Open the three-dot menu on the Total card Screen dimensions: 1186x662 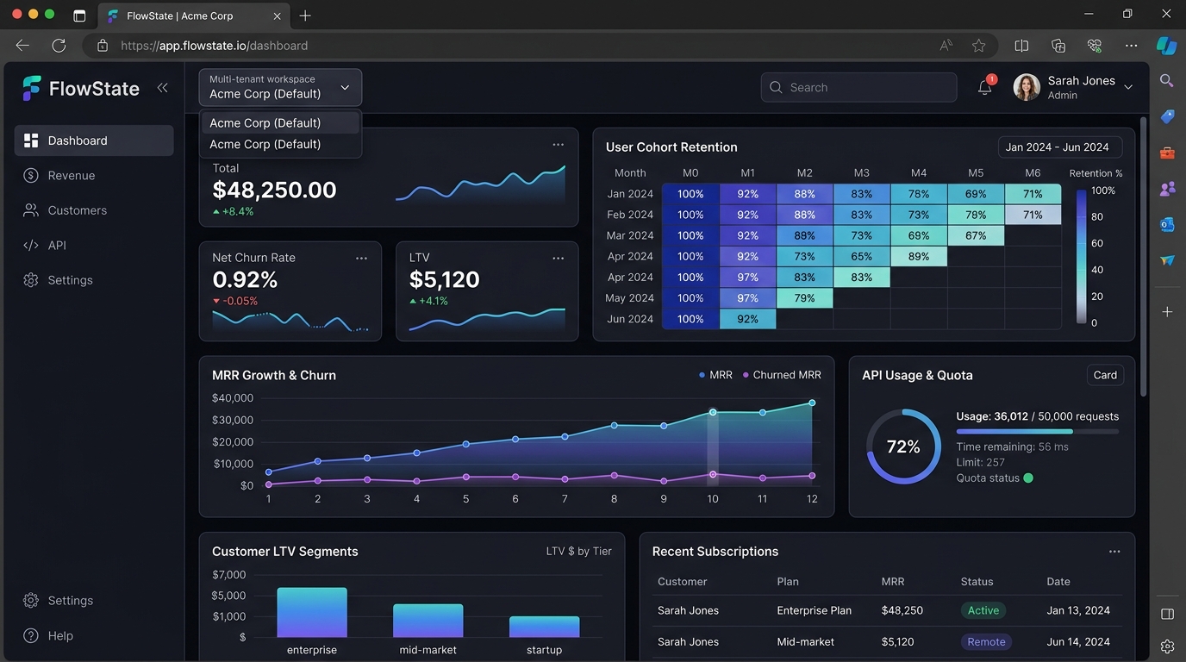[559, 145]
